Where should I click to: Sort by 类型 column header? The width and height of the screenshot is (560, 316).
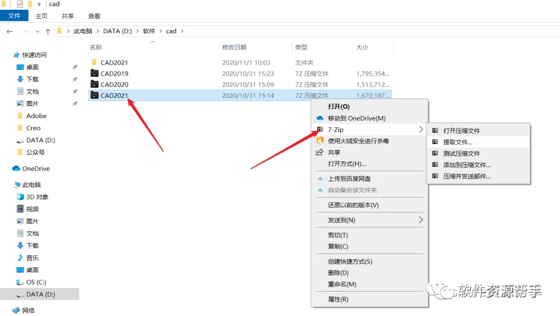[301, 47]
